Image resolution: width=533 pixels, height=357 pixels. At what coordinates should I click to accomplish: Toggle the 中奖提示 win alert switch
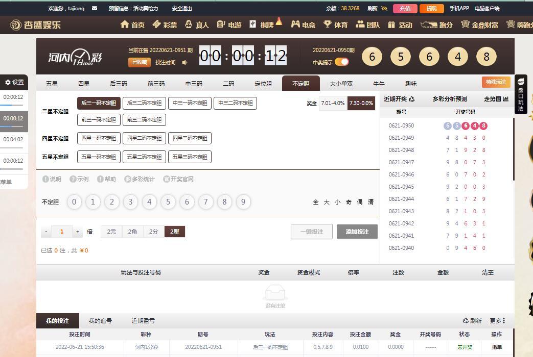pyautogui.click(x=342, y=62)
